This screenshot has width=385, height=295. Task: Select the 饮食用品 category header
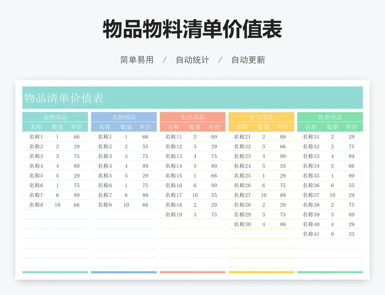330,117
